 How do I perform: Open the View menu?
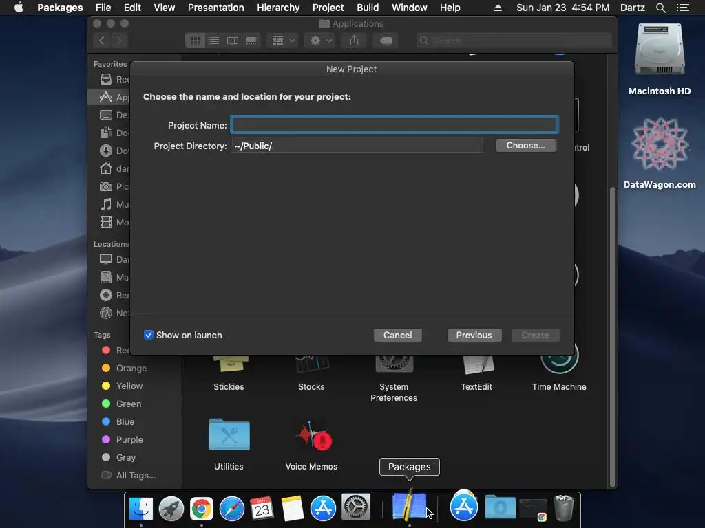(x=164, y=8)
